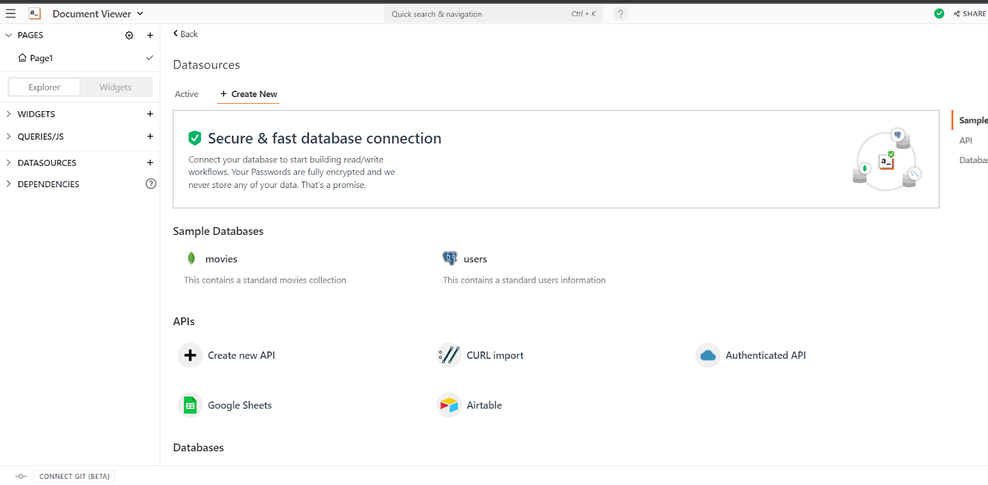Image resolution: width=988 pixels, height=485 pixels.
Task: Click the help question mark icon
Action: pyautogui.click(x=621, y=14)
